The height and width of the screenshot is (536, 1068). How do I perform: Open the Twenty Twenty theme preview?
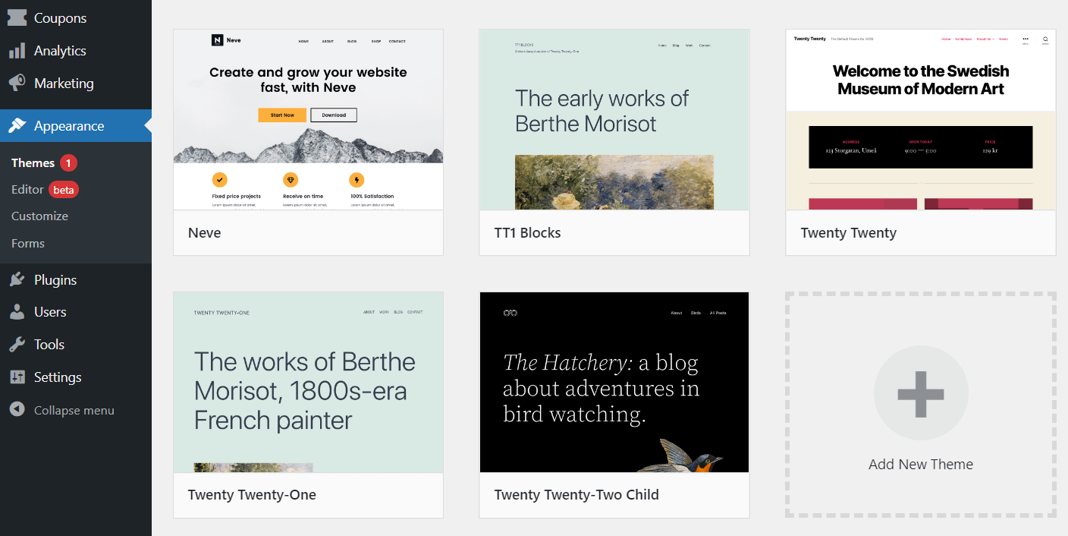(920, 120)
